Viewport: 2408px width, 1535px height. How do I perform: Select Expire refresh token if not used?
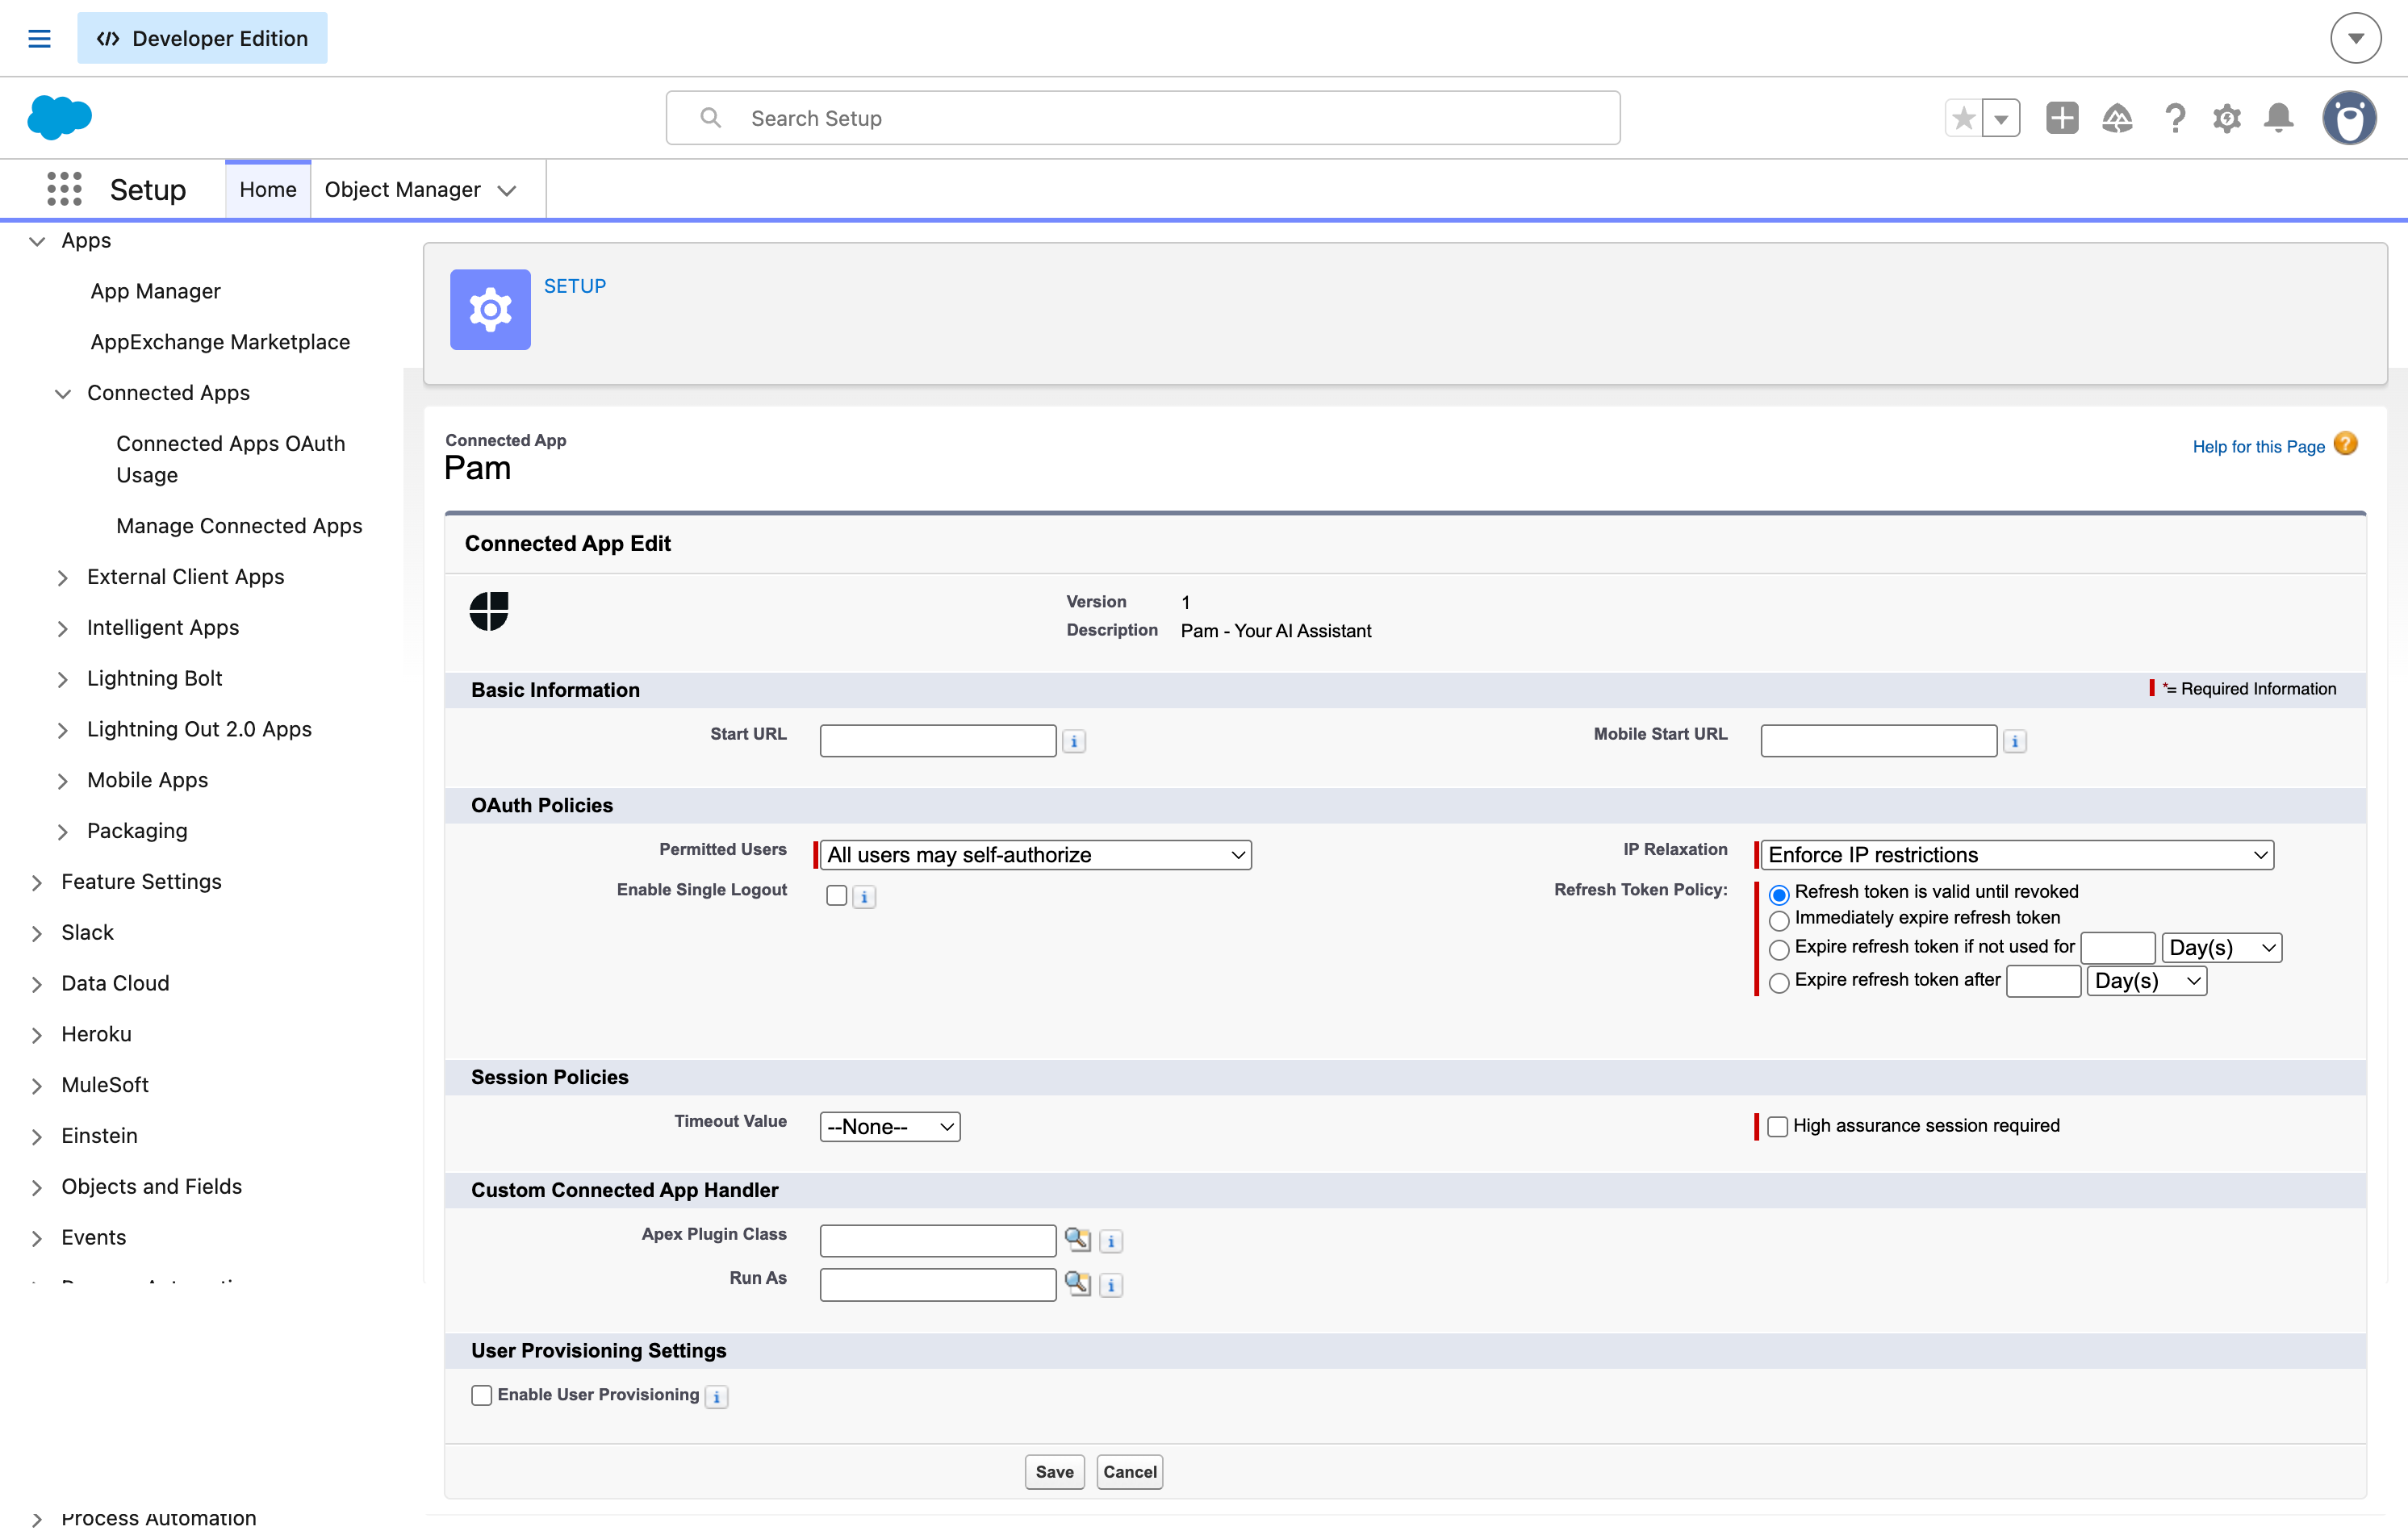click(1779, 949)
